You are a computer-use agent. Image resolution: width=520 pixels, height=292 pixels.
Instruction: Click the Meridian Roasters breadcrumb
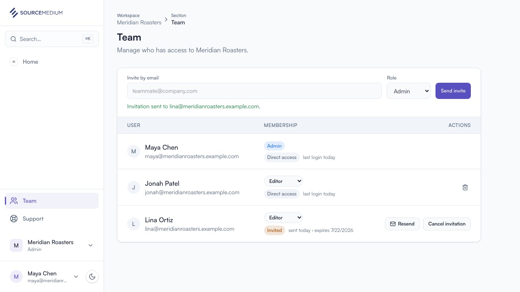coord(139,22)
